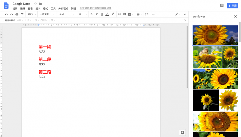
Task: Open the 編輯 menu
Action: (23, 8)
